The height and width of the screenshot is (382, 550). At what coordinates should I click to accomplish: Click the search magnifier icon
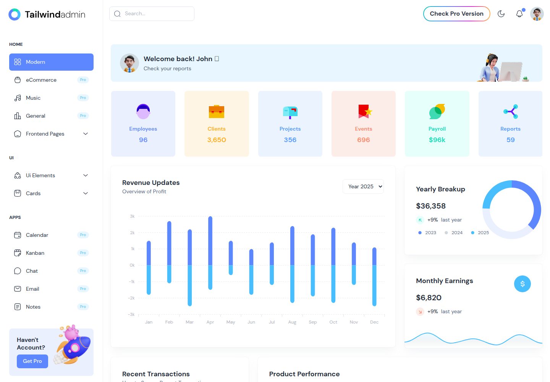[x=117, y=14]
